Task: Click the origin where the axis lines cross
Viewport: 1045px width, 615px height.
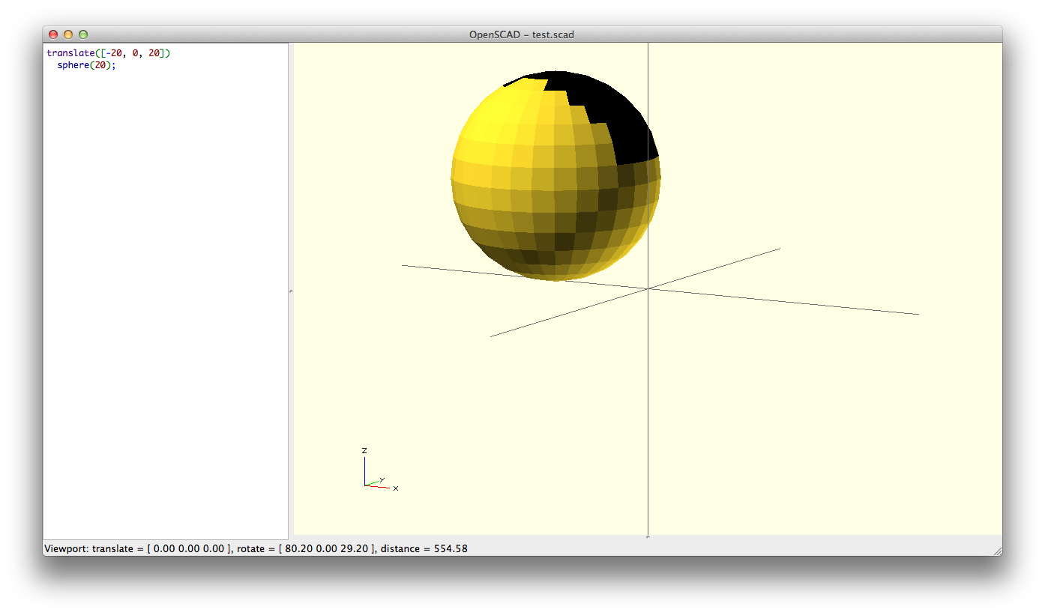Action: (x=648, y=288)
